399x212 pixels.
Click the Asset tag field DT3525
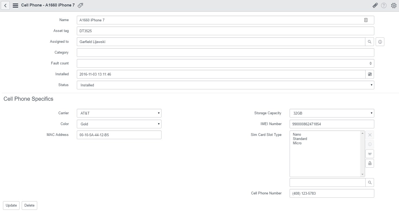[225, 31]
